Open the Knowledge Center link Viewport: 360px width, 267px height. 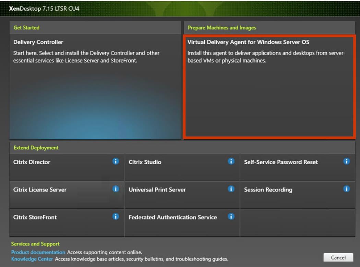coord(32,259)
